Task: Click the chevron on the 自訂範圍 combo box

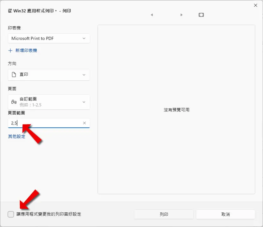Action: coord(84,102)
